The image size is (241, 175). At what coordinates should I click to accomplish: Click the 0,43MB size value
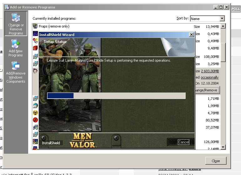pos(213,34)
